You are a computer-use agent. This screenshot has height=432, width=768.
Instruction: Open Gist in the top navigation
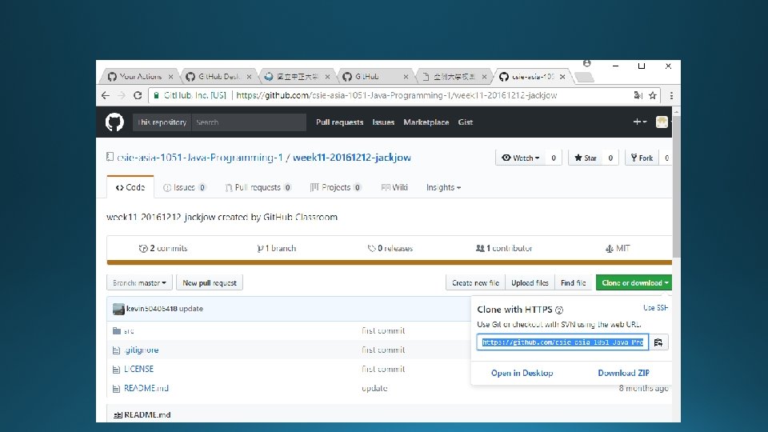(x=466, y=122)
